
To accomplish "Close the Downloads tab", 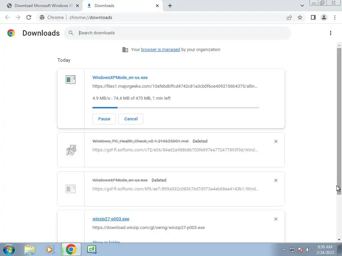I will pyautogui.click(x=157, y=6).
